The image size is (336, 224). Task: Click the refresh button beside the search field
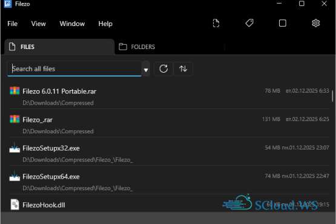pos(163,69)
